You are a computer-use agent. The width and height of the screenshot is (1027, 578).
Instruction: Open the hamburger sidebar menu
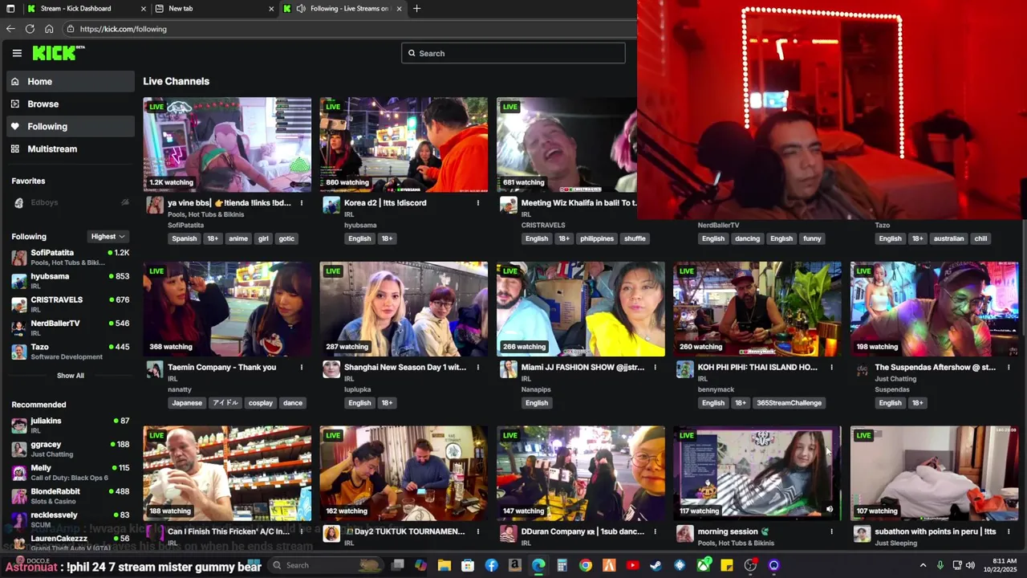pos(17,53)
